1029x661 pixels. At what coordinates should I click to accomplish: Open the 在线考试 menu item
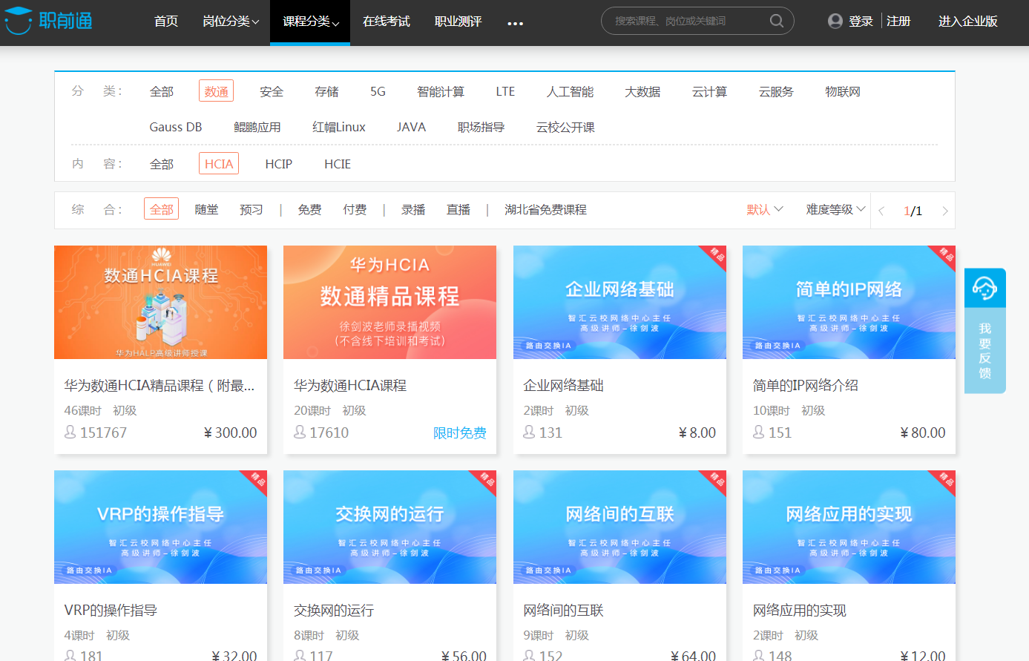pos(387,22)
